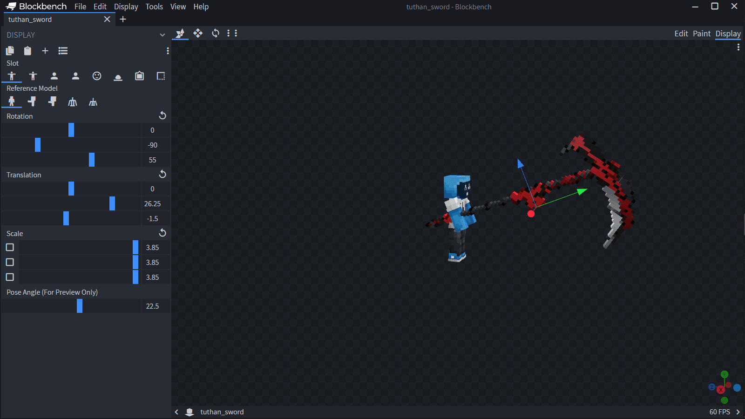The image size is (745, 419).
Task: Tick the second Scale mirror checkbox
Action: point(10,262)
